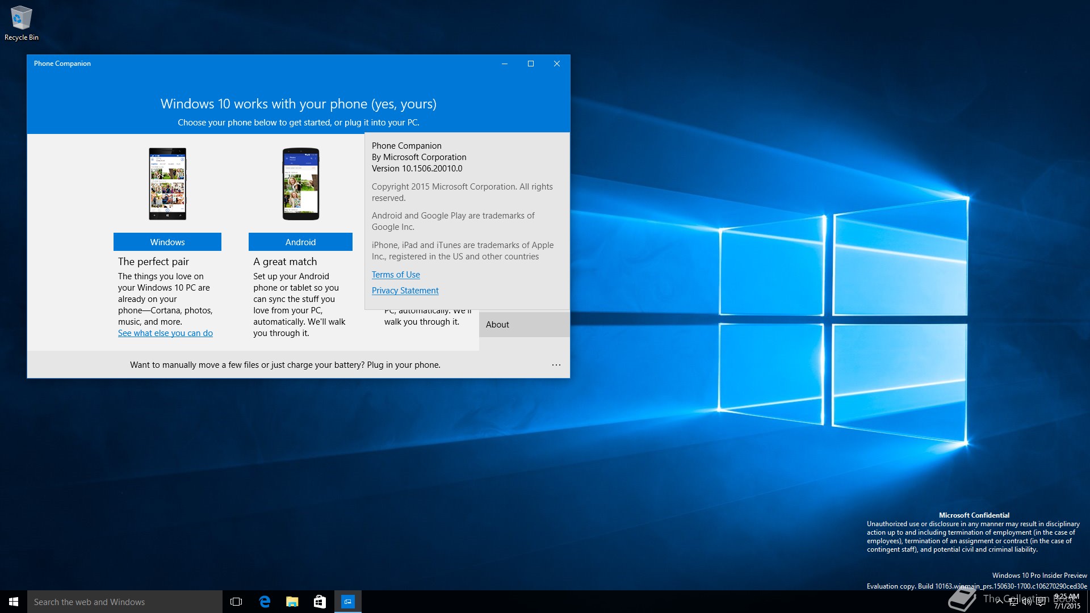Image resolution: width=1090 pixels, height=613 pixels.
Task: Click 'A great match' heading
Action: 285,262
